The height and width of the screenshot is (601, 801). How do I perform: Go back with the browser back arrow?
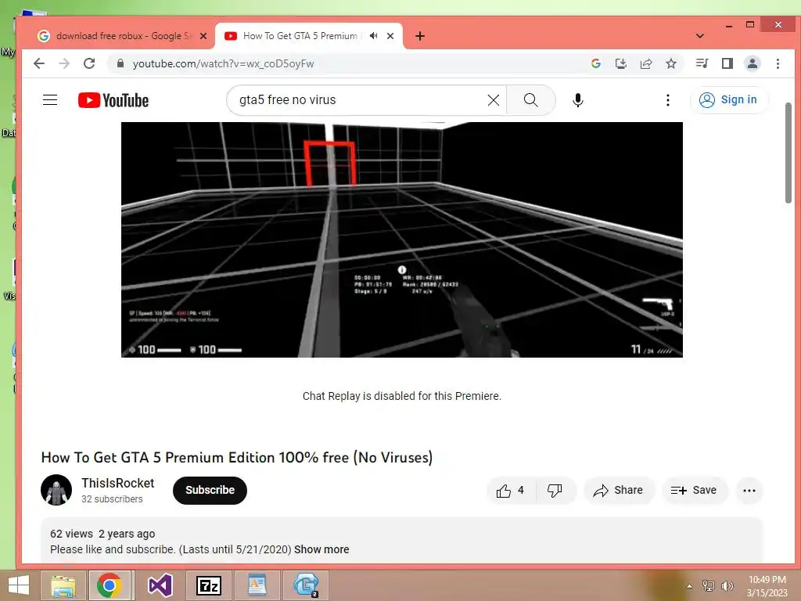coord(39,63)
